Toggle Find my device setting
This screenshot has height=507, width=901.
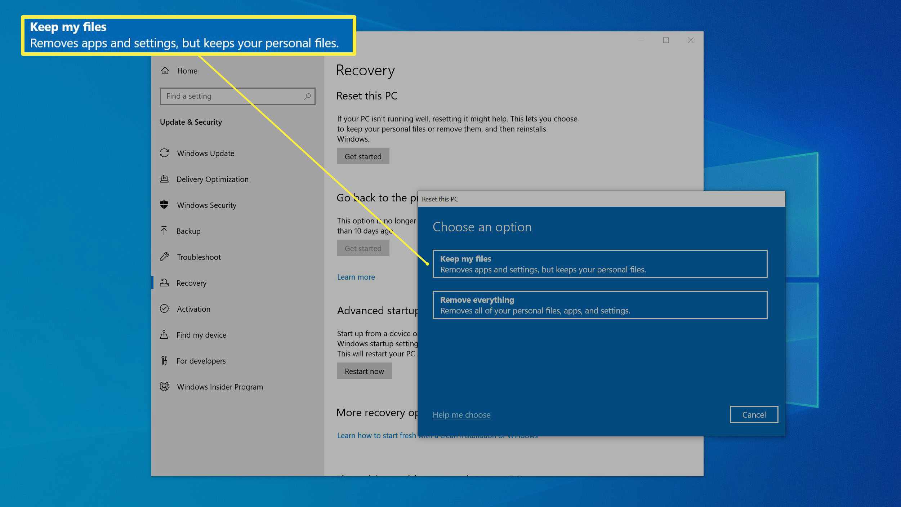click(x=201, y=334)
